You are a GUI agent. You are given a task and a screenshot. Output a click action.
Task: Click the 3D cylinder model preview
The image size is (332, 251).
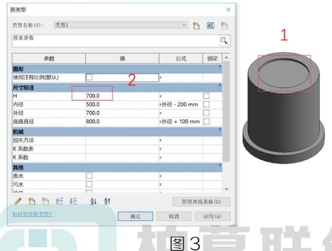click(x=284, y=107)
